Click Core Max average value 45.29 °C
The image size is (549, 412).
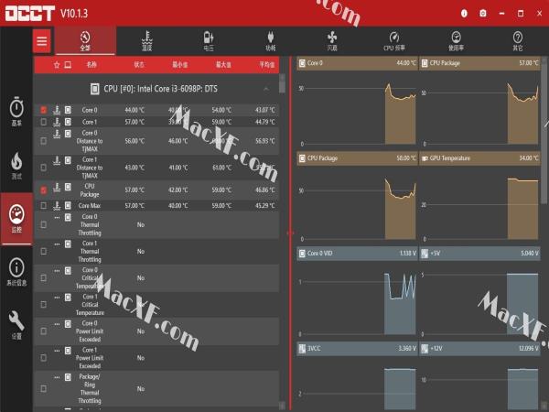[265, 206]
